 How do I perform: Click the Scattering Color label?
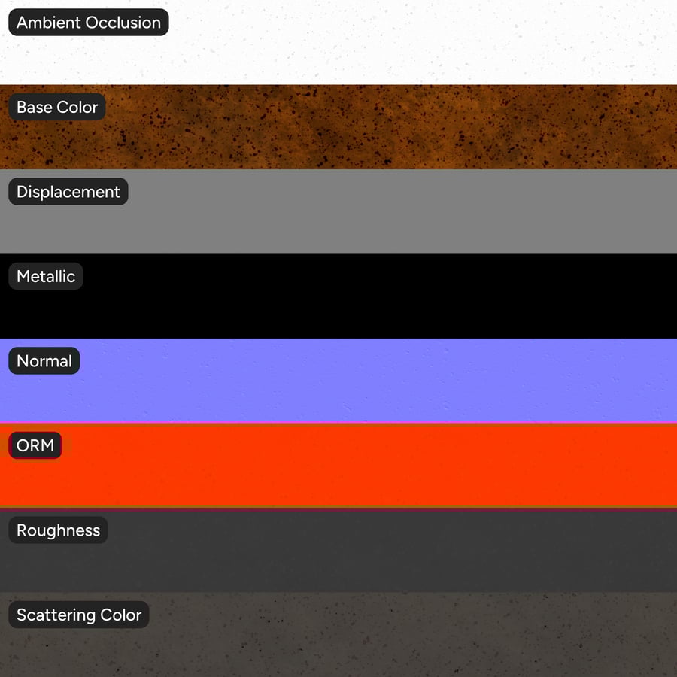point(79,615)
